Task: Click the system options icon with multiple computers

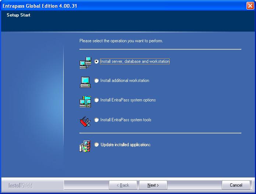Action: click(x=85, y=101)
